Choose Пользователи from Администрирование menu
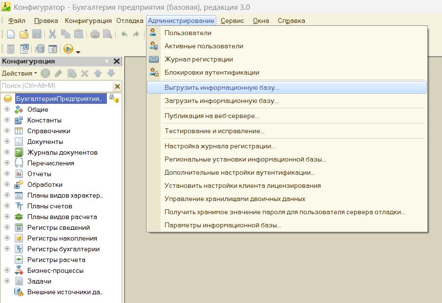Viewport: 442px width, 303px height. pos(287,33)
